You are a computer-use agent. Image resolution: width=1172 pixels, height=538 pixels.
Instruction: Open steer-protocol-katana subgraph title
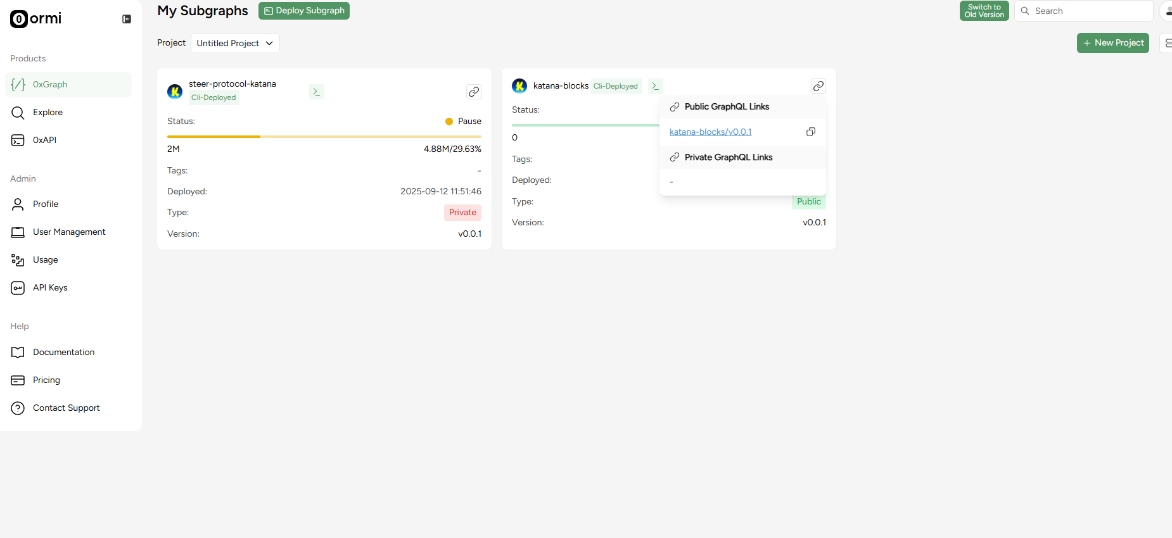tap(232, 84)
